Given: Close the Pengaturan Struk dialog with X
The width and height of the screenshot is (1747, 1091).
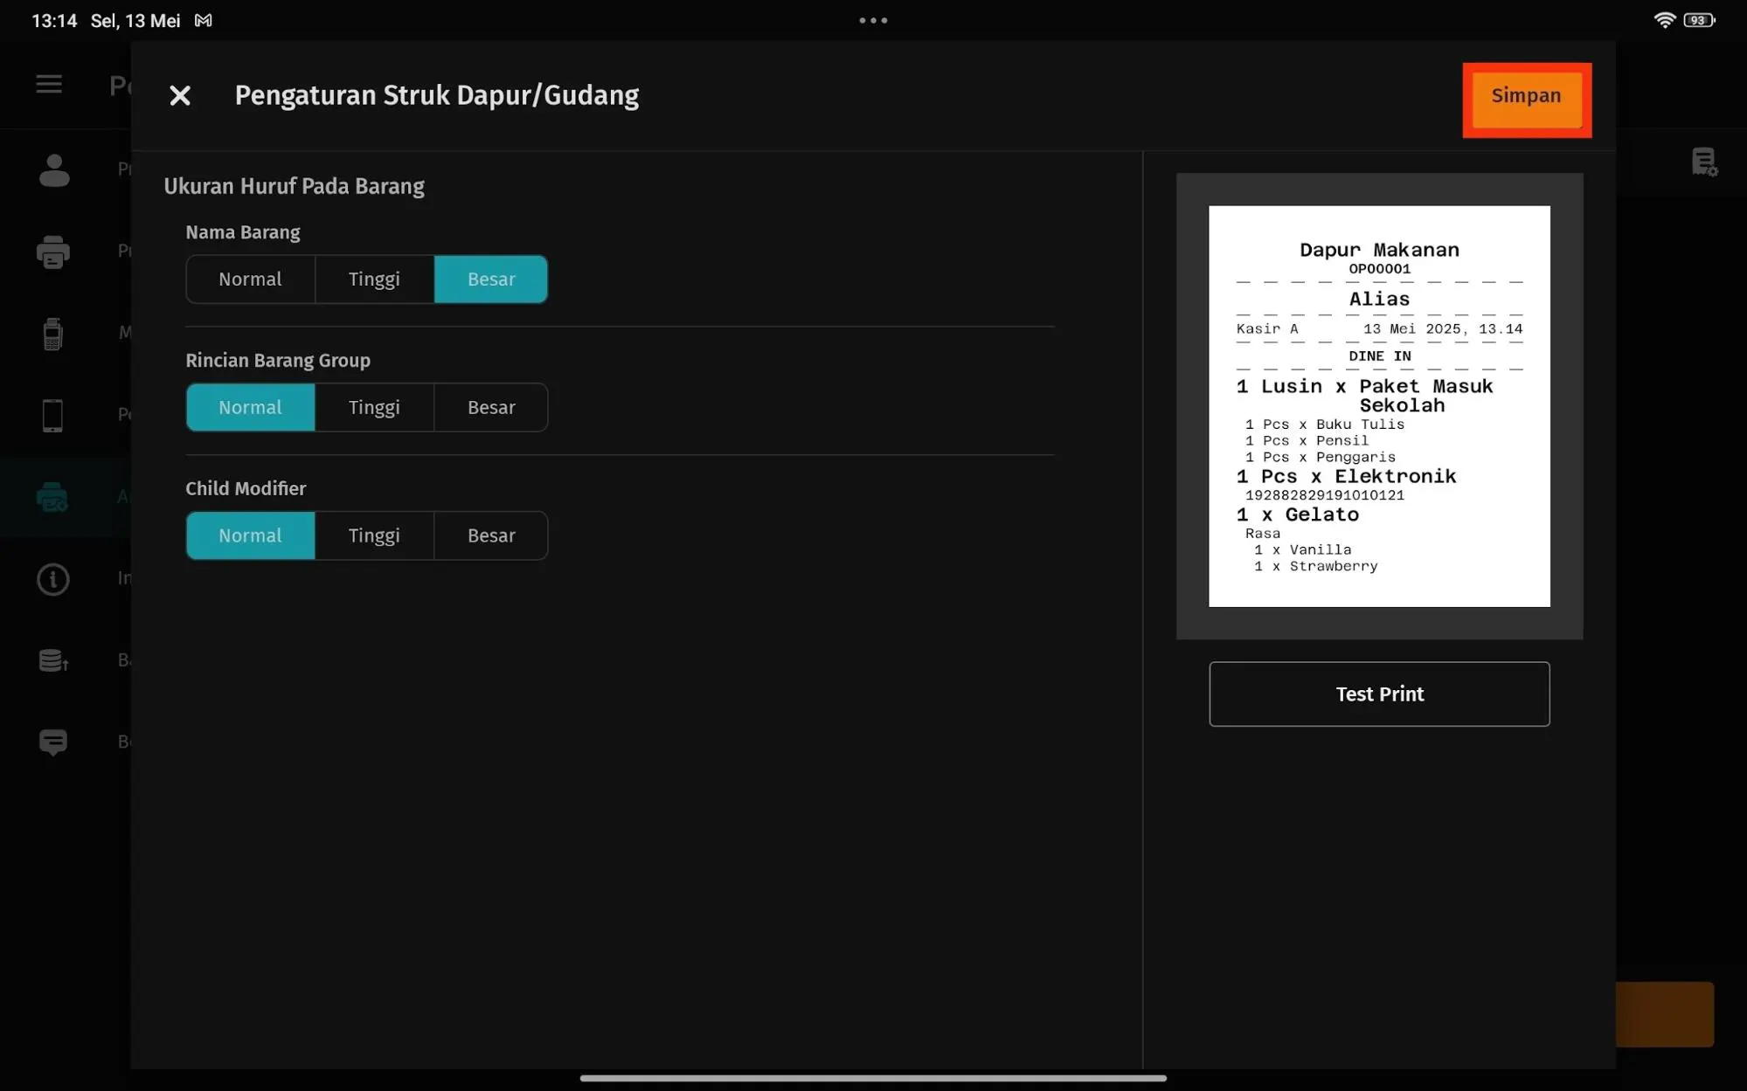Looking at the screenshot, I should pos(180,95).
